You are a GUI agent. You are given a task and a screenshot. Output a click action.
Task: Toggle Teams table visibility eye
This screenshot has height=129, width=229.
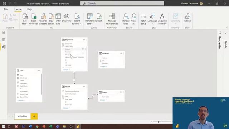click(x=121, y=92)
